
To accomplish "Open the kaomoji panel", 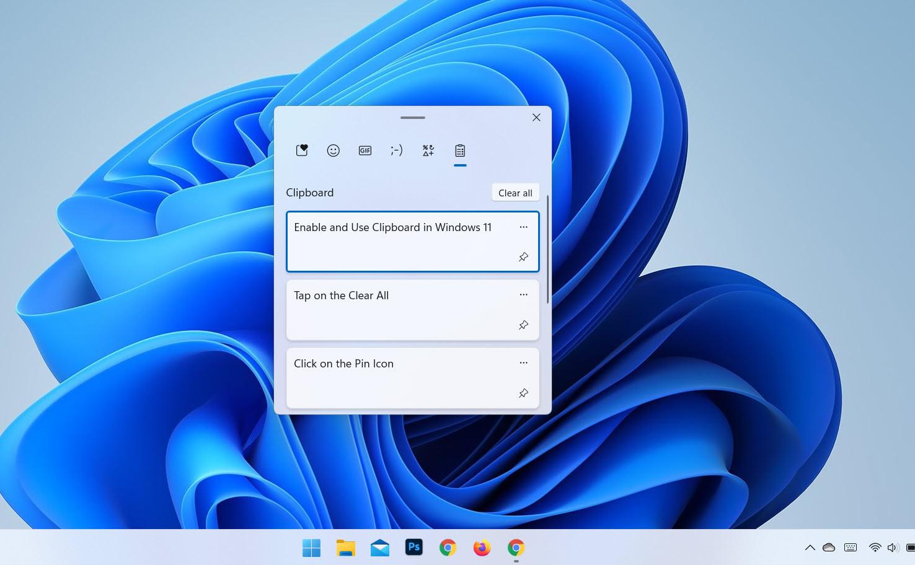I will [396, 151].
